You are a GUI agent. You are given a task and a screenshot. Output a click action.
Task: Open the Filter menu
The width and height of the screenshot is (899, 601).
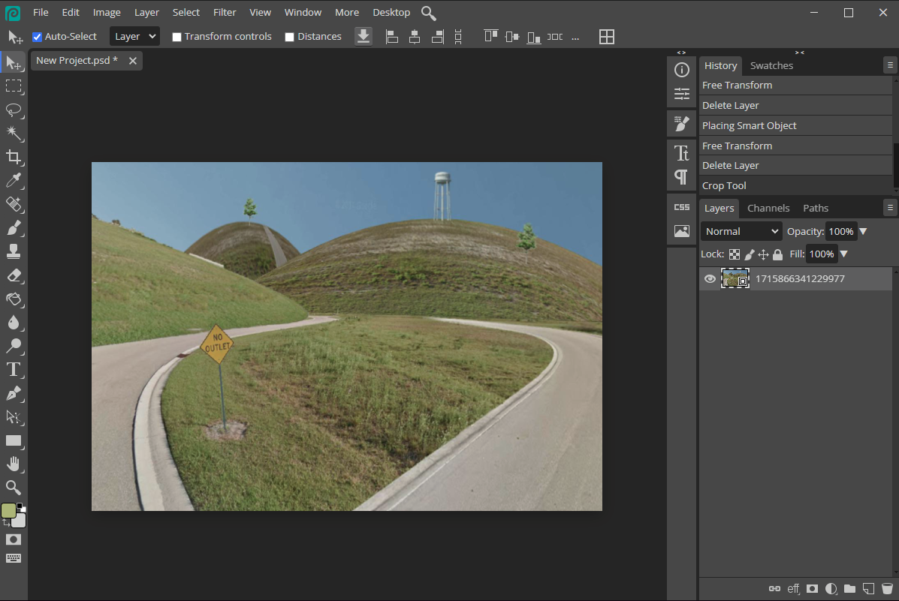tap(225, 12)
